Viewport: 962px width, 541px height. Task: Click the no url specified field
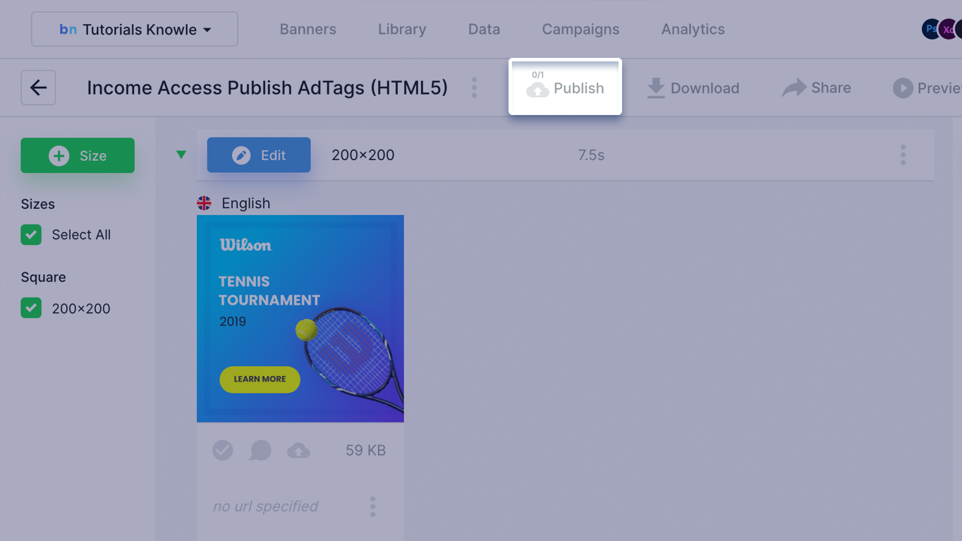265,506
